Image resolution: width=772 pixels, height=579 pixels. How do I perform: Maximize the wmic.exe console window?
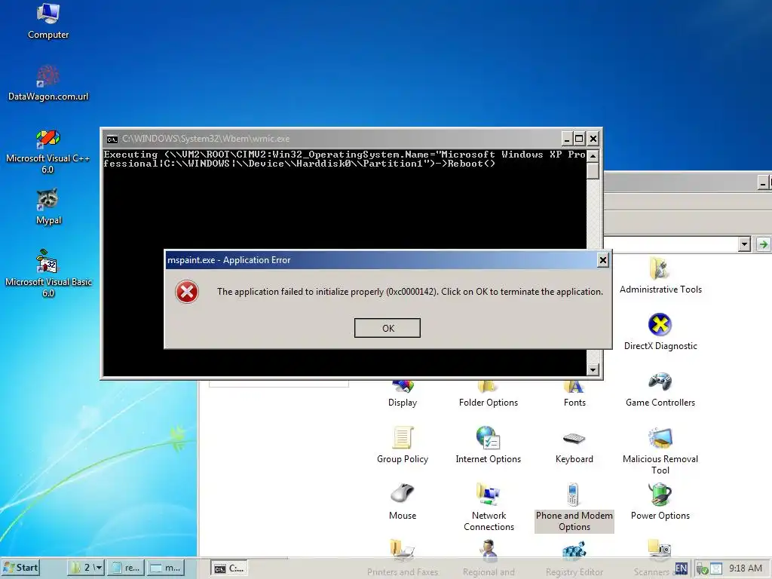pyautogui.click(x=580, y=139)
